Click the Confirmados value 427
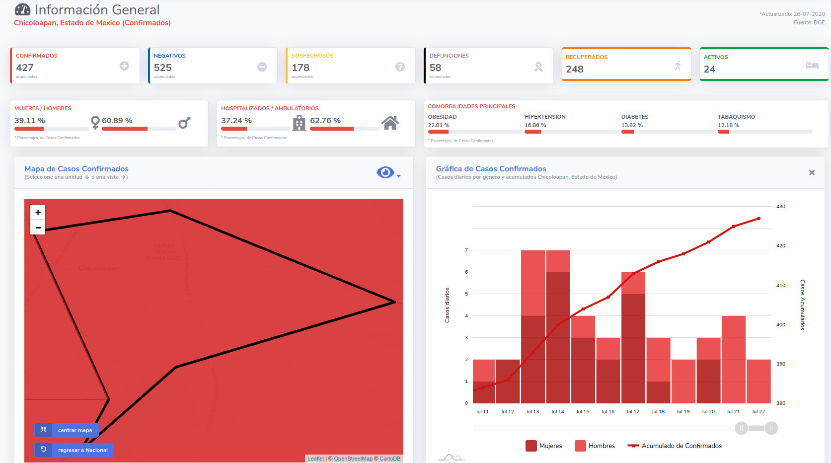Viewport: 831px width, 463px height. [x=25, y=68]
